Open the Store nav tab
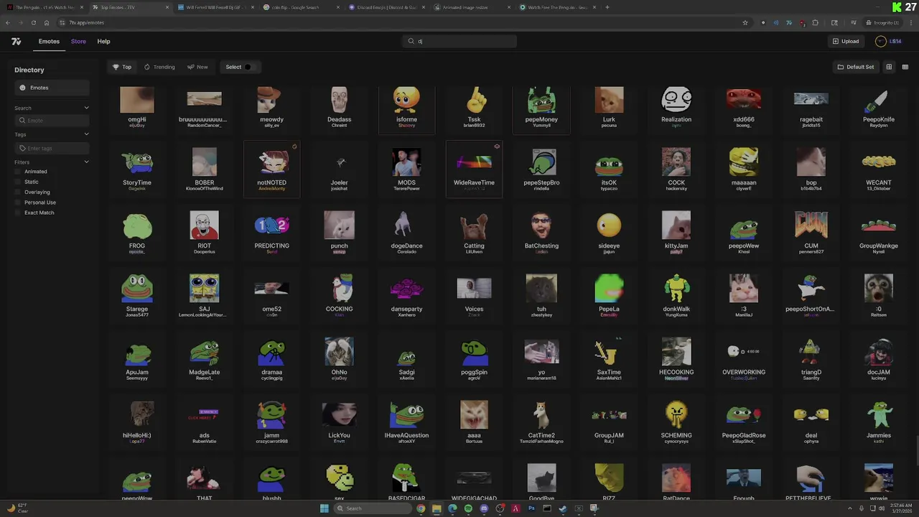This screenshot has height=517, width=919. pos(78,42)
